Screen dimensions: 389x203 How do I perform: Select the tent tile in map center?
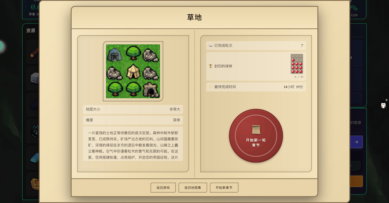(x=133, y=71)
